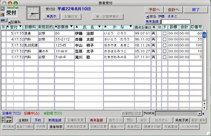Click the small blue arrow right of 予約状況
Screen dimensions: 211x136
203,114
